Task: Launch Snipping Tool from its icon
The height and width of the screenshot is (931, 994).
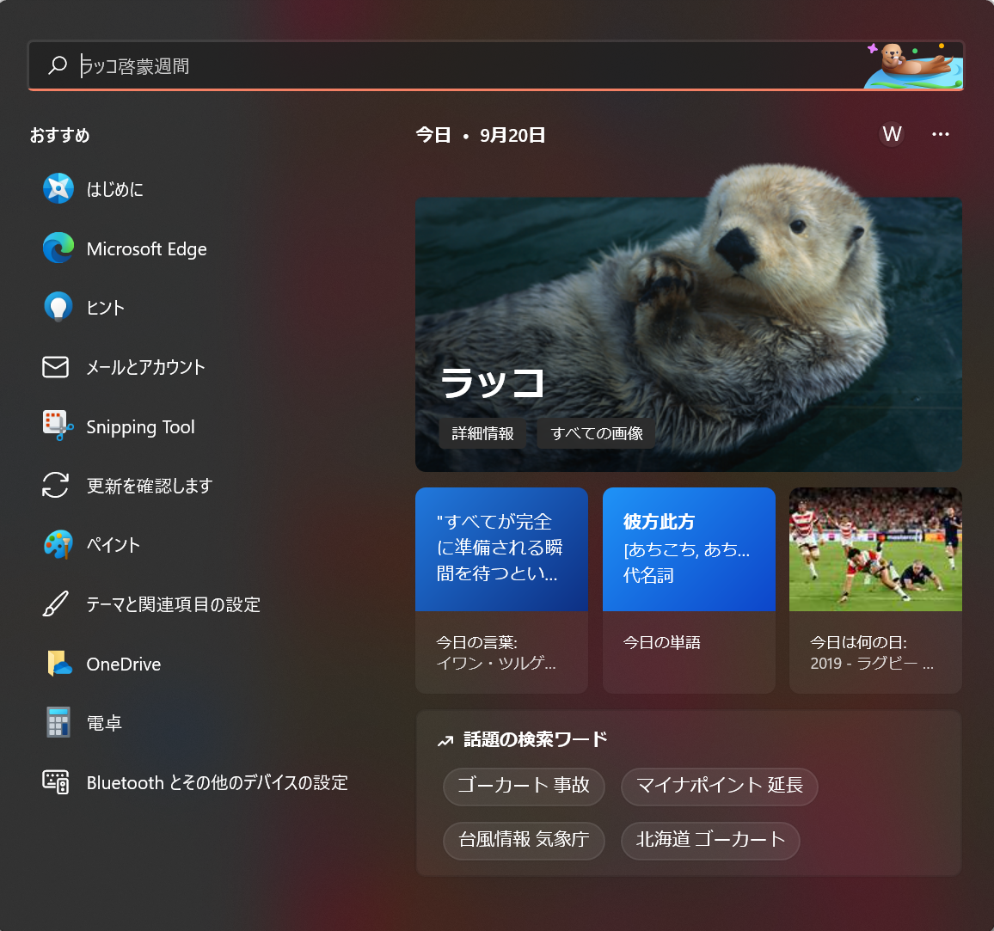Action: [58, 426]
